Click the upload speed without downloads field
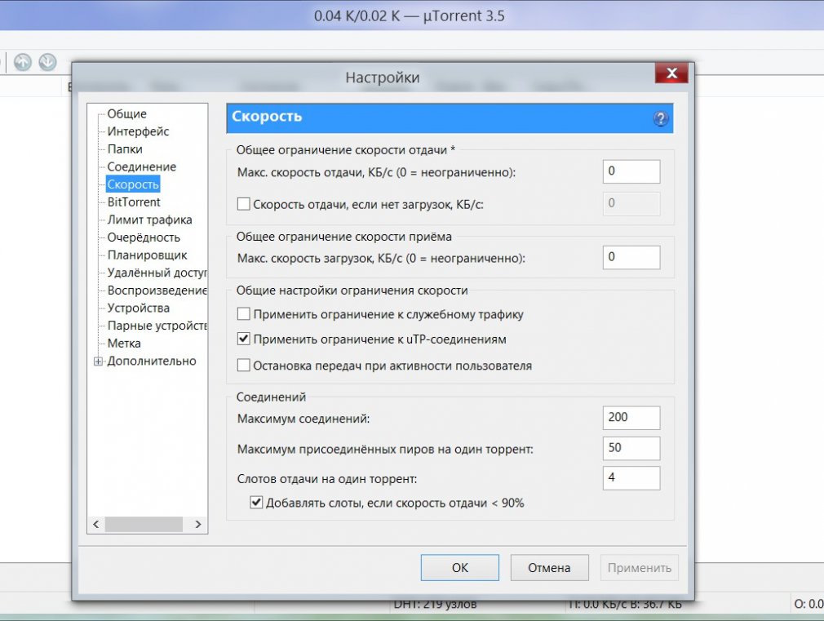This screenshot has height=621, width=824. pyautogui.click(x=631, y=203)
